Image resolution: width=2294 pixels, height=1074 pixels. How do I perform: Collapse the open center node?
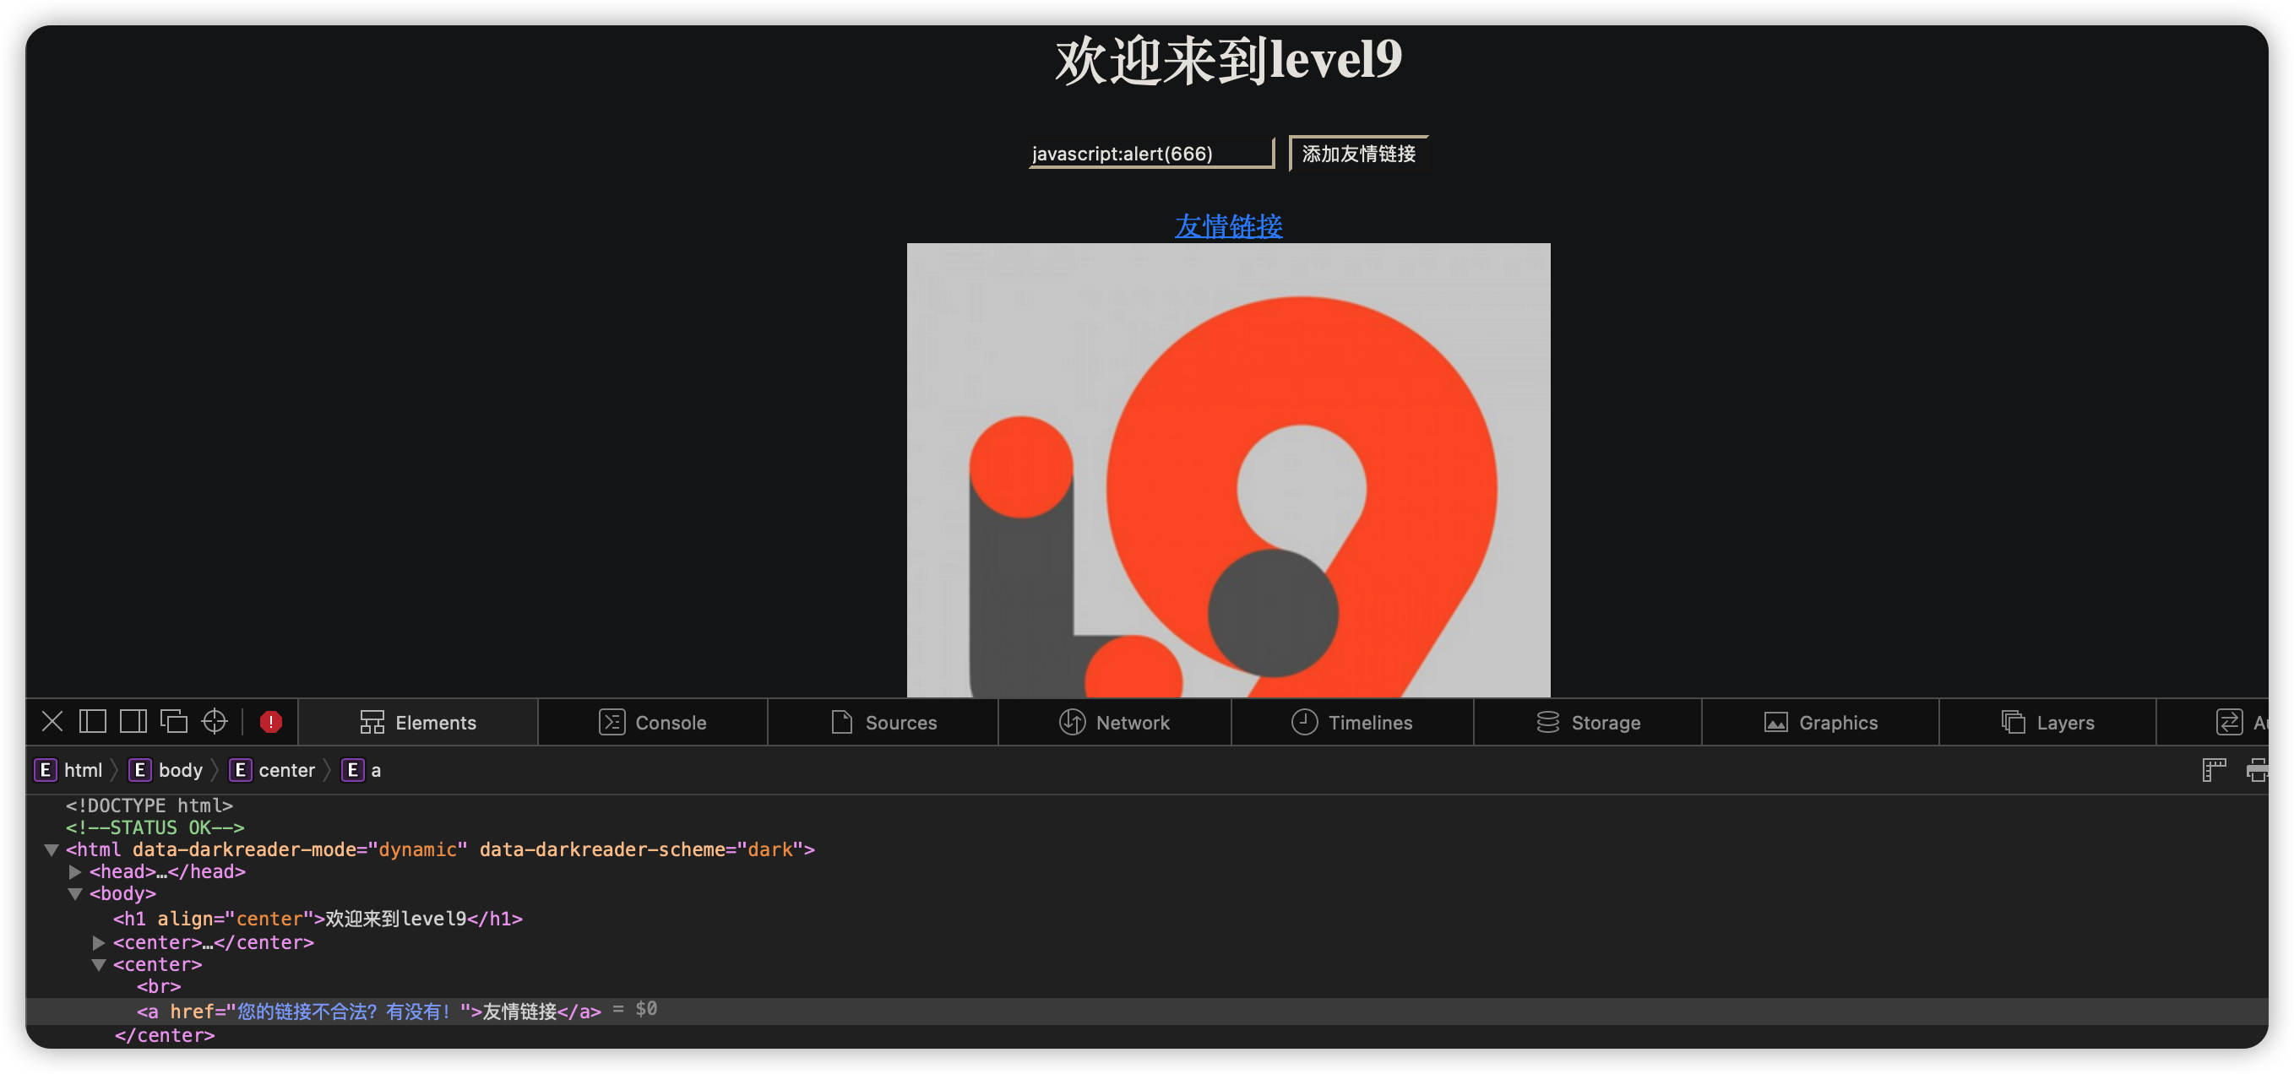point(99,965)
